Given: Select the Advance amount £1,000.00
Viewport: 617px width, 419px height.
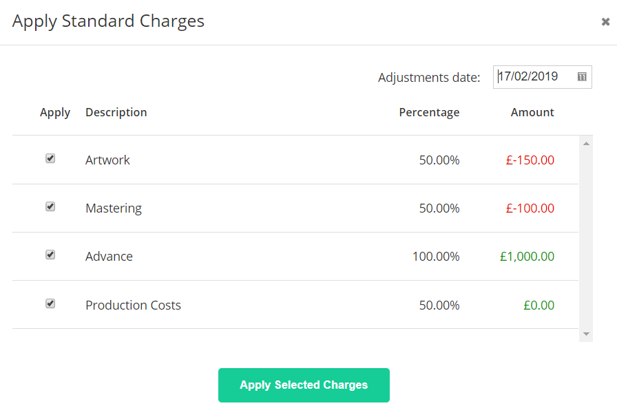Looking at the screenshot, I should [527, 255].
